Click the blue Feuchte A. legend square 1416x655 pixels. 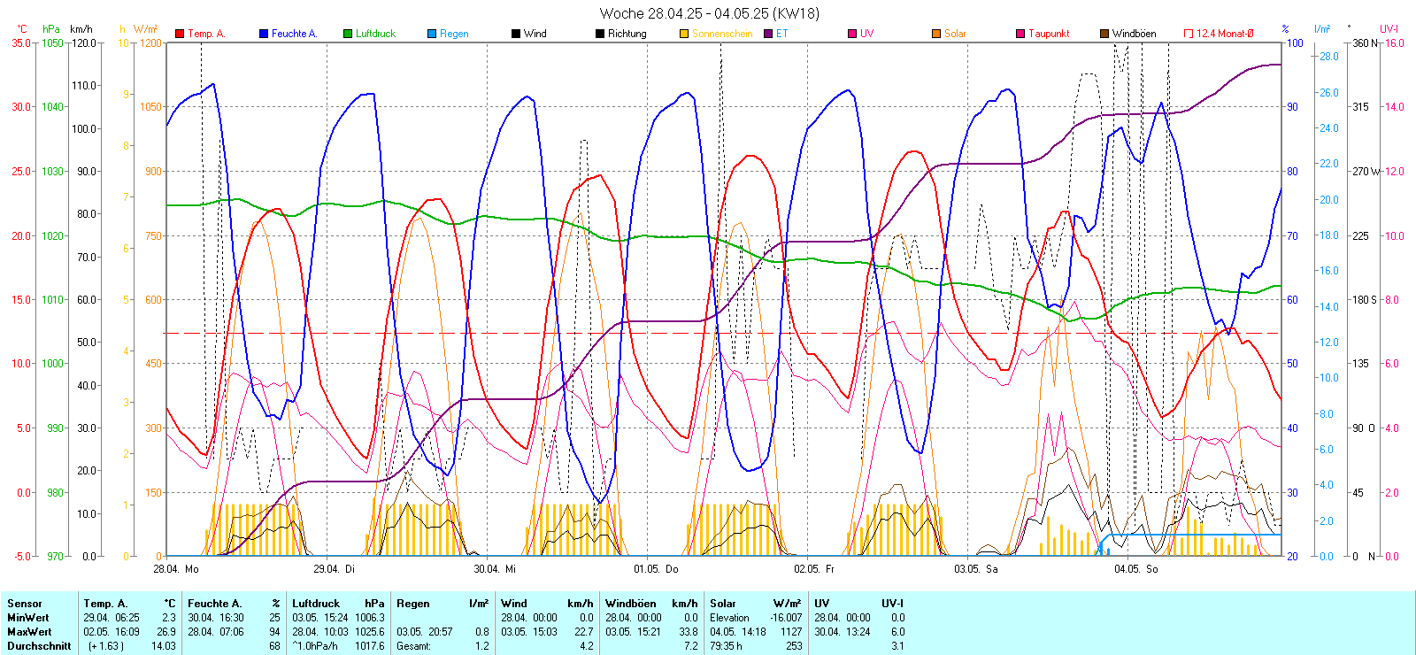click(x=264, y=34)
